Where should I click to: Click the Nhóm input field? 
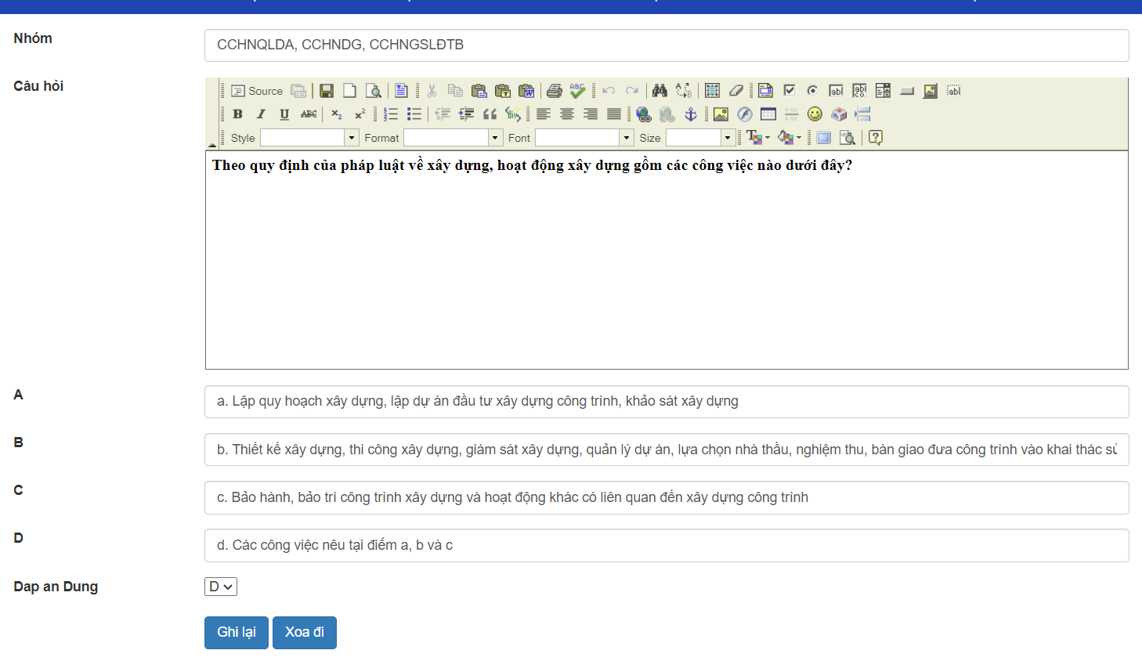click(x=666, y=45)
